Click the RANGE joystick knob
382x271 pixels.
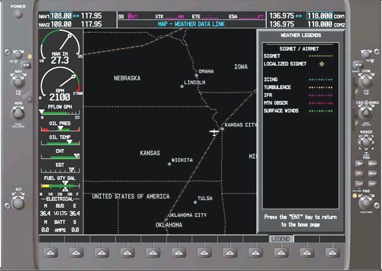click(x=366, y=142)
